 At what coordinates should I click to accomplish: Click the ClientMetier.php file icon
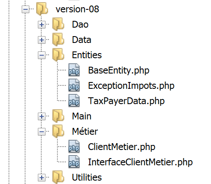click(74, 147)
